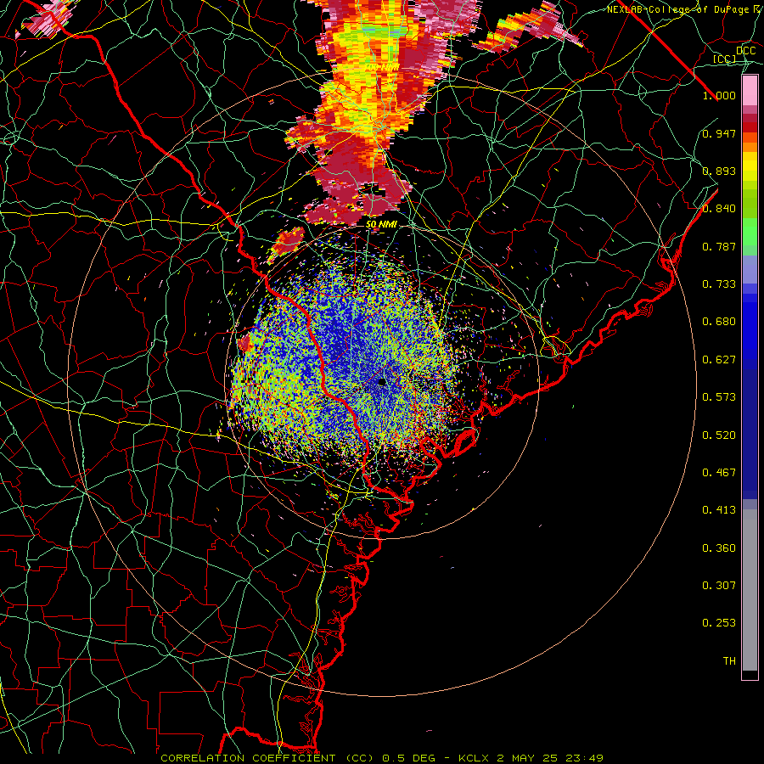Viewport: 764px width, 764px height.
Task: Click the 0.253 color scale label
Action: 719,623
